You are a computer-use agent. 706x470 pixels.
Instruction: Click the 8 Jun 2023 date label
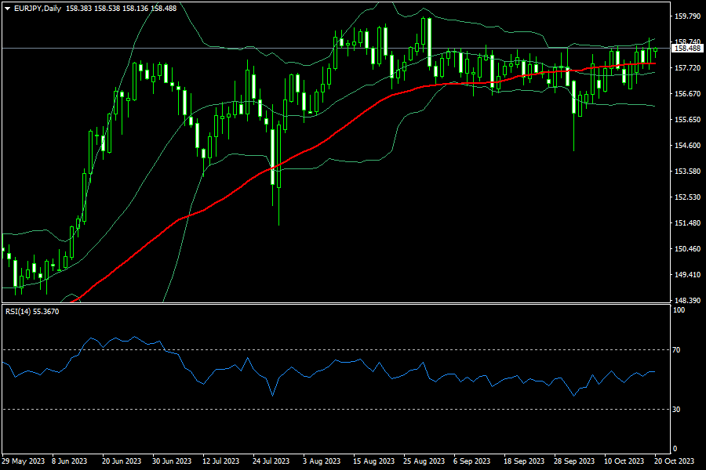69,461
